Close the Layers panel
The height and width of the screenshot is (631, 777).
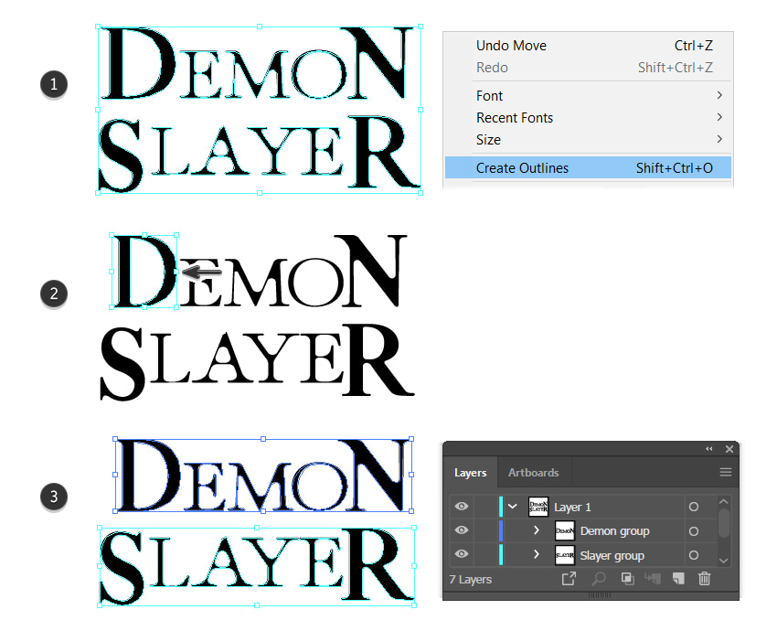[729, 449]
